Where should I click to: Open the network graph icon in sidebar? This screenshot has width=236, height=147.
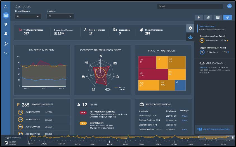pyautogui.click(x=6, y=44)
